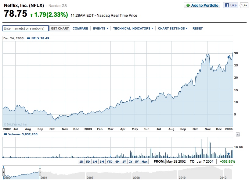Click the Reset link
This screenshot has width=249, height=180.
pos(197,29)
